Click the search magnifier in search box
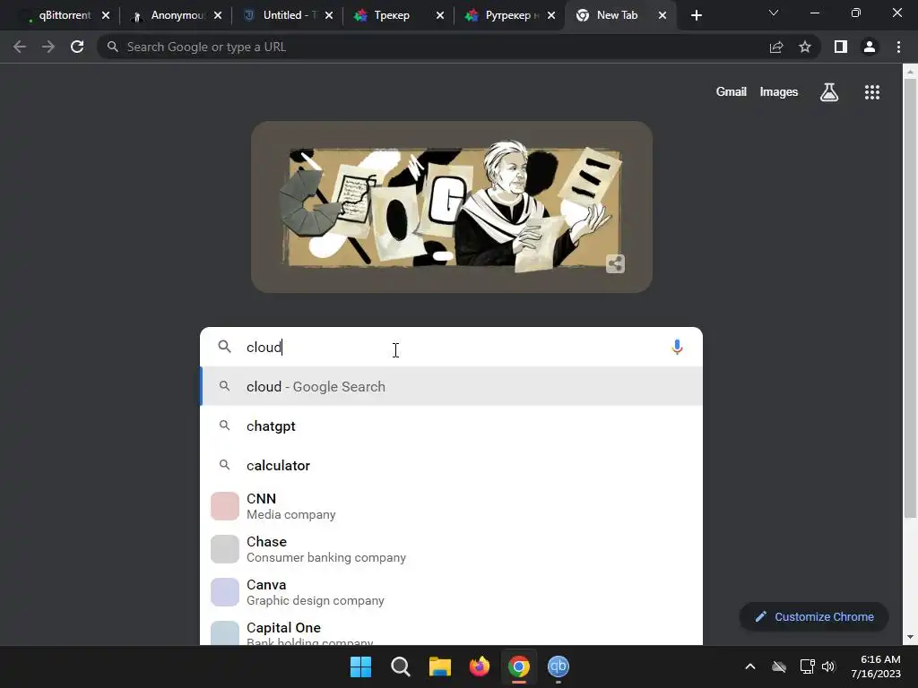The height and width of the screenshot is (688, 918). click(x=225, y=347)
